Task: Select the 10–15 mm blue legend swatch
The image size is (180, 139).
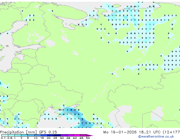Action: pos(37,135)
